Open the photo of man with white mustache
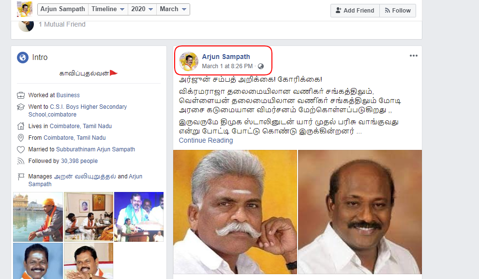This screenshot has height=279, width=479. point(235,212)
